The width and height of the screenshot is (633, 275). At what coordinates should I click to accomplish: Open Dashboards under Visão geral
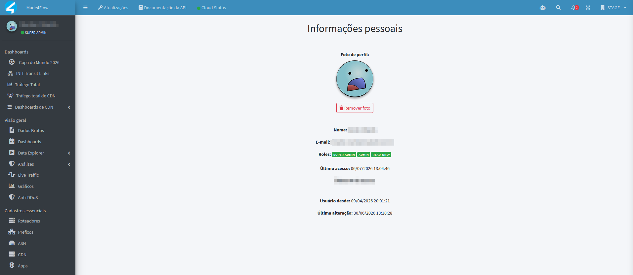[29, 142]
